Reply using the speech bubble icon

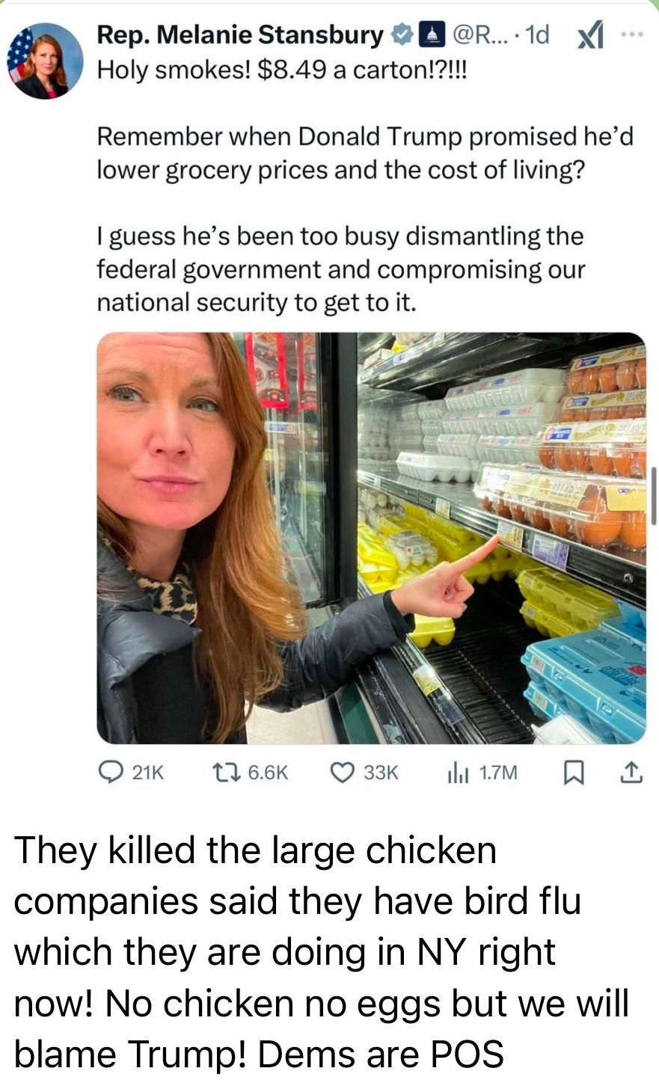112,772
